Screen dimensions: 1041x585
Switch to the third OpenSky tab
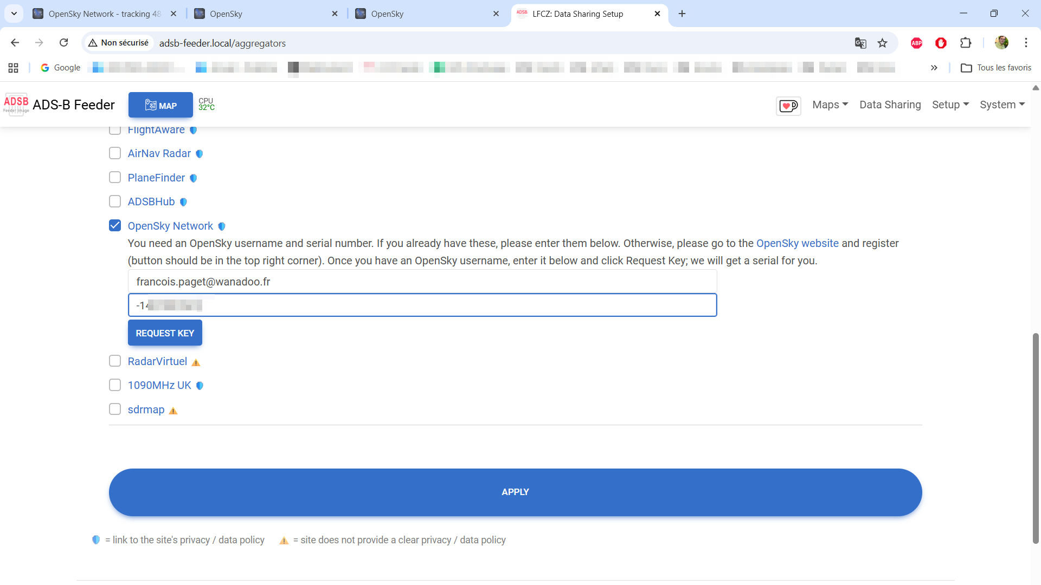[x=427, y=14]
